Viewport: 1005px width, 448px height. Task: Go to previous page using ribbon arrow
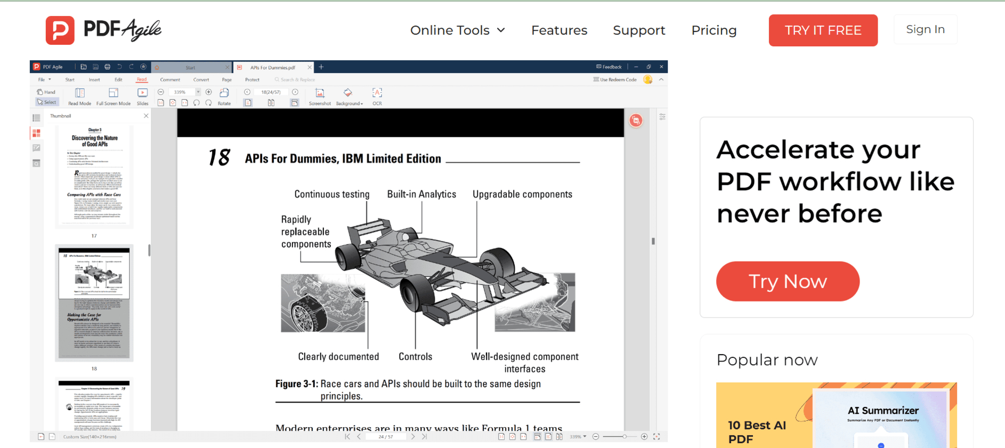(x=247, y=92)
